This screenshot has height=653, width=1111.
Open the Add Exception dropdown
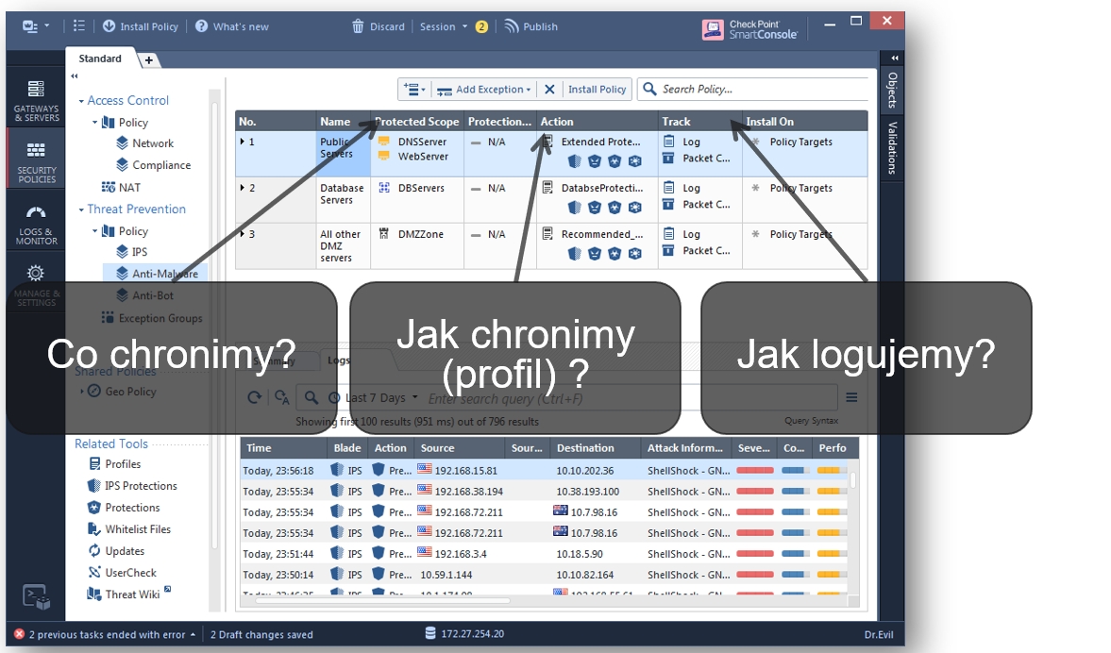coord(485,90)
